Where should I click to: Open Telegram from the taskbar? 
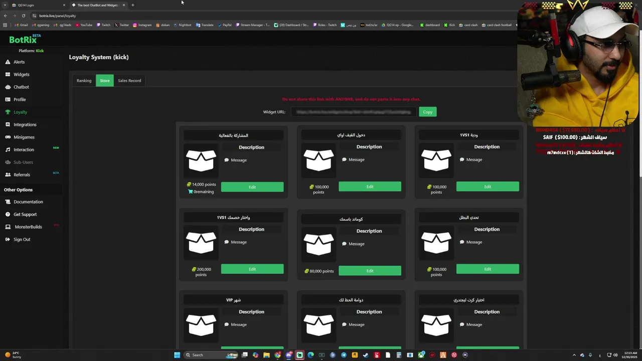(x=344, y=355)
